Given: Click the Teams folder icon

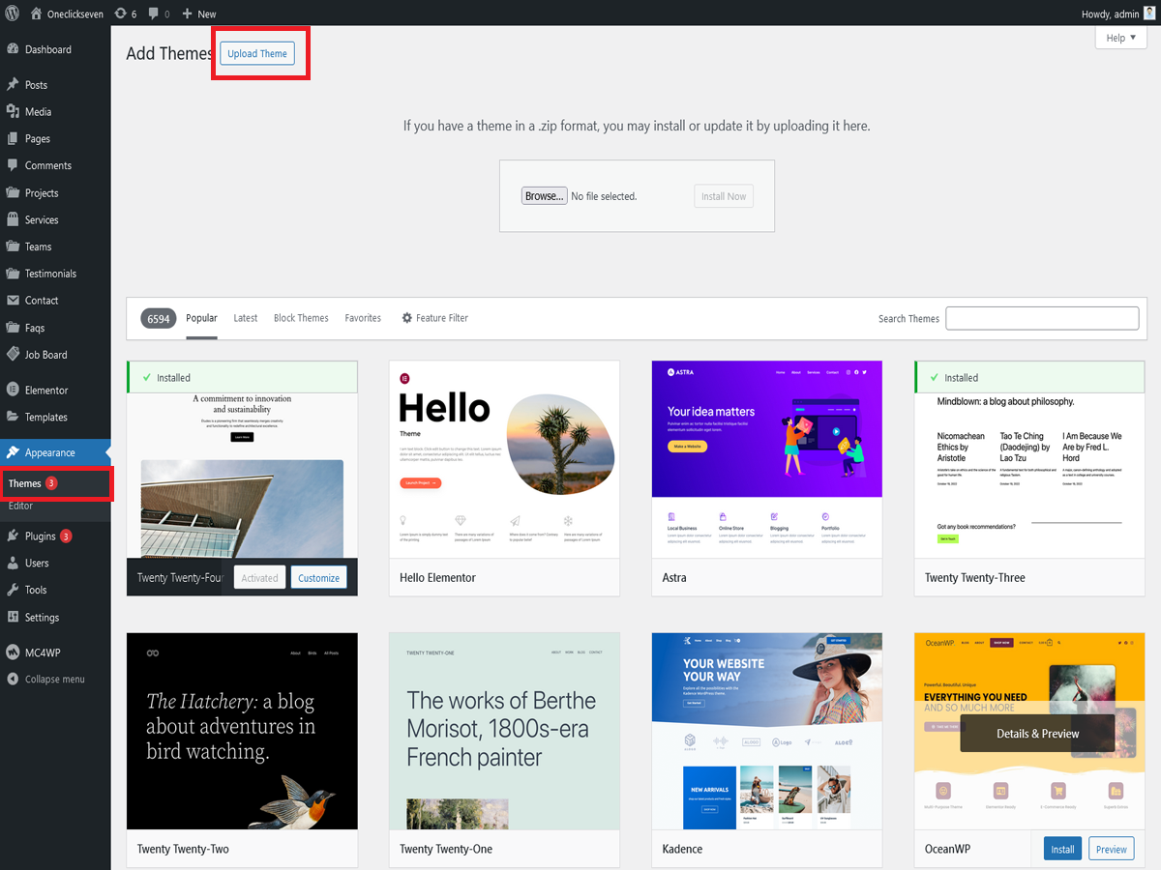Looking at the screenshot, I should 13,246.
